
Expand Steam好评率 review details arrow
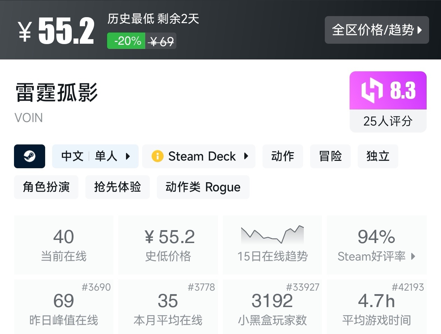413,256
